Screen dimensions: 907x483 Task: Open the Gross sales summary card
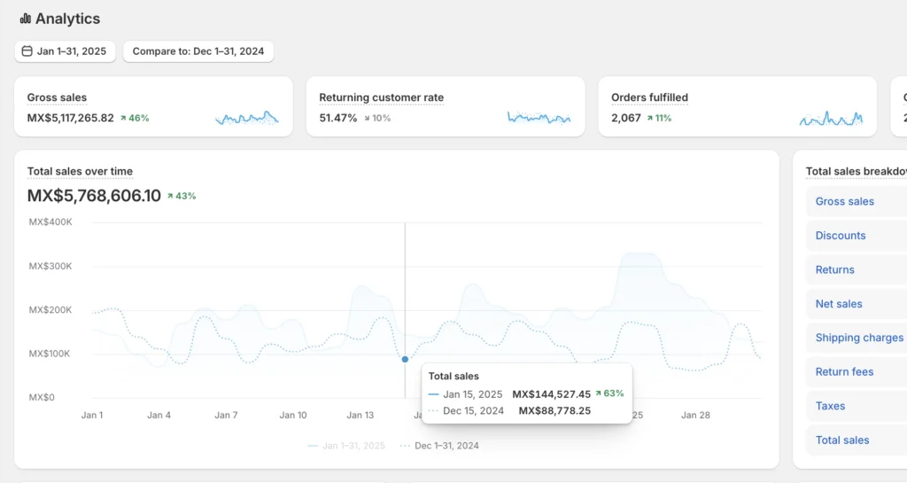tap(153, 106)
